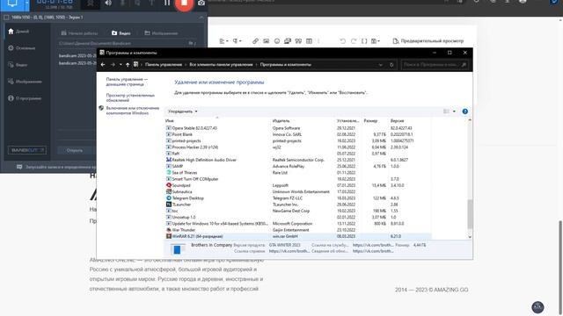Click the Open button in Bandicam

pyautogui.click(x=74, y=150)
